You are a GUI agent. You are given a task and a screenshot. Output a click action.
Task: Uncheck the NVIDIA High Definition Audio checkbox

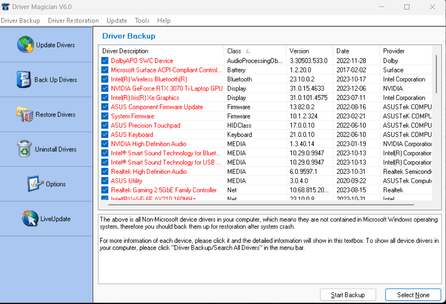point(105,144)
